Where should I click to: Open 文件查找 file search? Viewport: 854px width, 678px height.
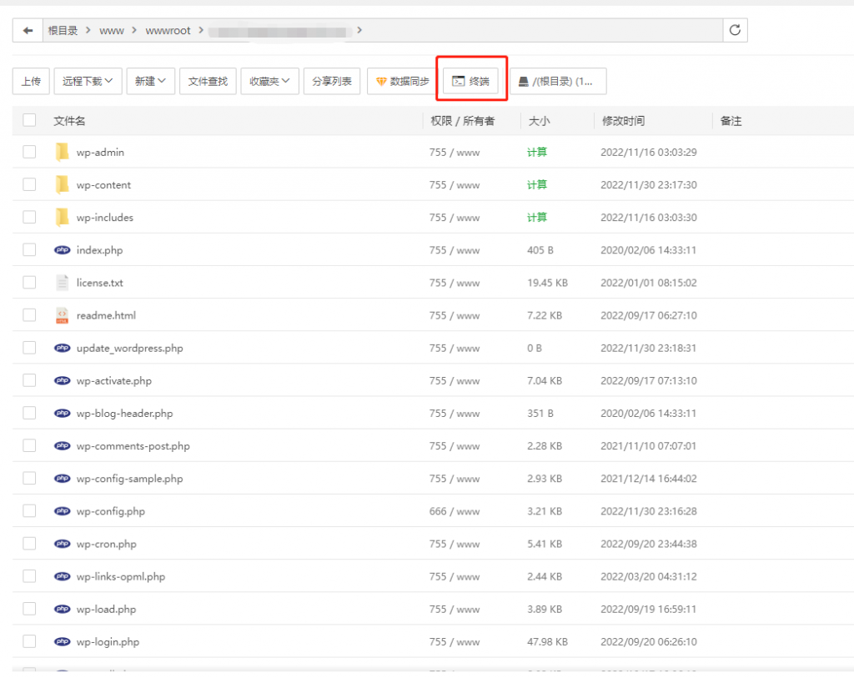coord(208,81)
